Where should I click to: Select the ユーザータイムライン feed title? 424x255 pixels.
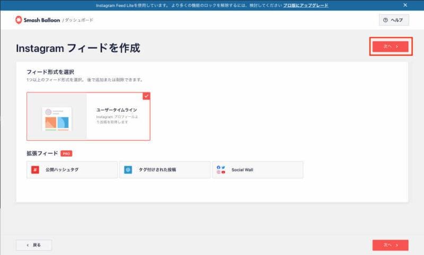tap(117, 110)
